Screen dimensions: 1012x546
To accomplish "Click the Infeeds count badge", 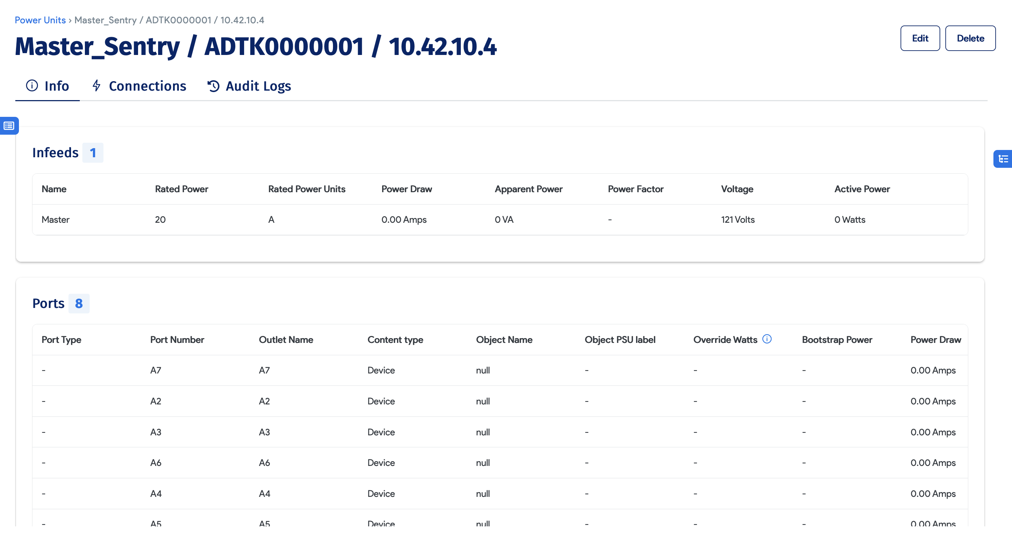I will tap(93, 153).
